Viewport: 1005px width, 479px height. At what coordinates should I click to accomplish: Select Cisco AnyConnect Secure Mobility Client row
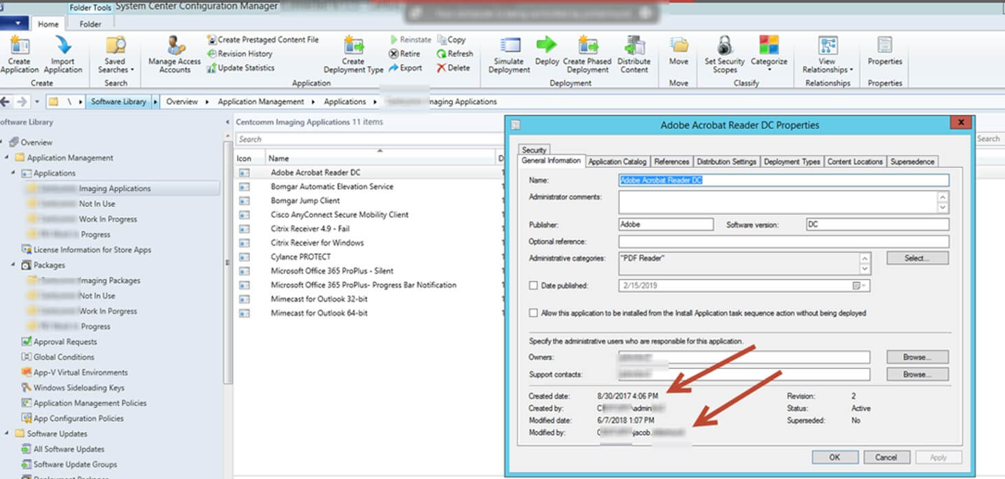(339, 214)
